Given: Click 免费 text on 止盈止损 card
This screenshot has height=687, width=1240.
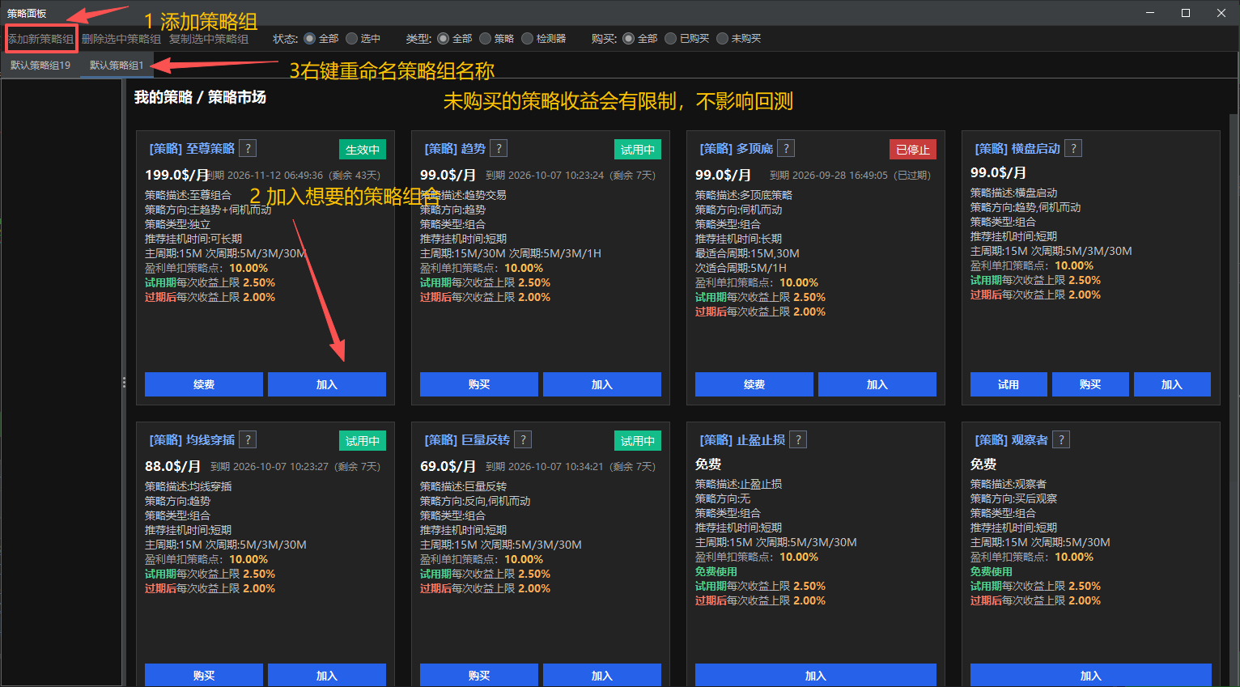Looking at the screenshot, I should pos(708,464).
